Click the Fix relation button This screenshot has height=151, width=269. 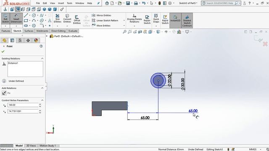(x=4, y=93)
